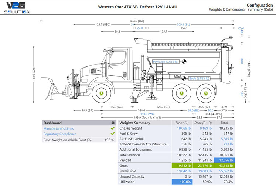
Task: Select rear axle marker 3
Action: click(x=205, y=94)
